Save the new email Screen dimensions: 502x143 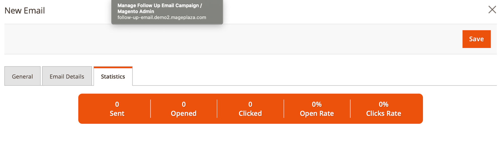tap(476, 39)
